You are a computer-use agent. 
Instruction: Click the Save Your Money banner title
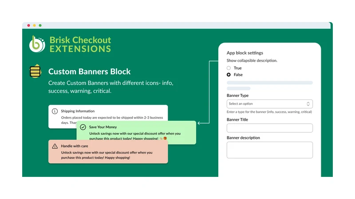[103, 127]
